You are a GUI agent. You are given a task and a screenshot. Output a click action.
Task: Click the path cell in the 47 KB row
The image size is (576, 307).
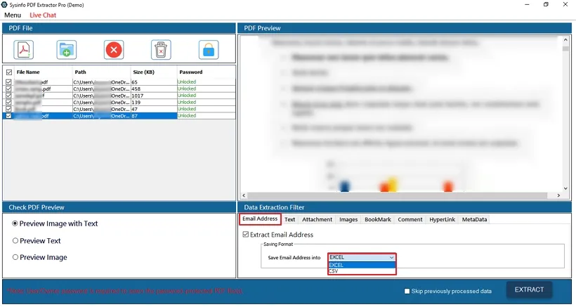tap(101, 109)
